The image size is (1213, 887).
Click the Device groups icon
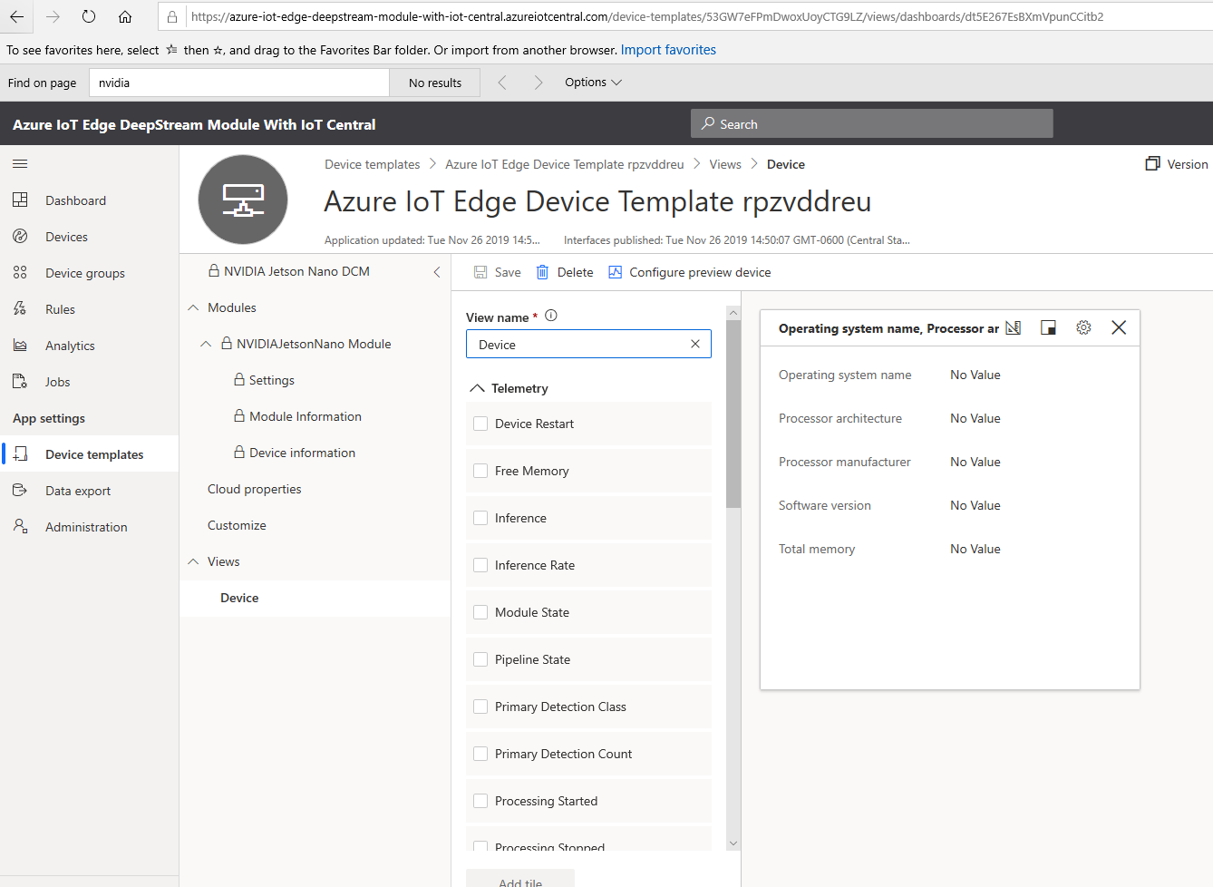(x=20, y=273)
